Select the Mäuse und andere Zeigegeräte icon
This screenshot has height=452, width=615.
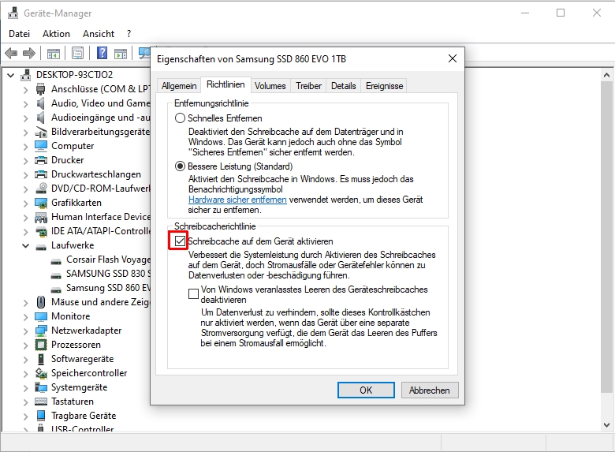click(41, 302)
